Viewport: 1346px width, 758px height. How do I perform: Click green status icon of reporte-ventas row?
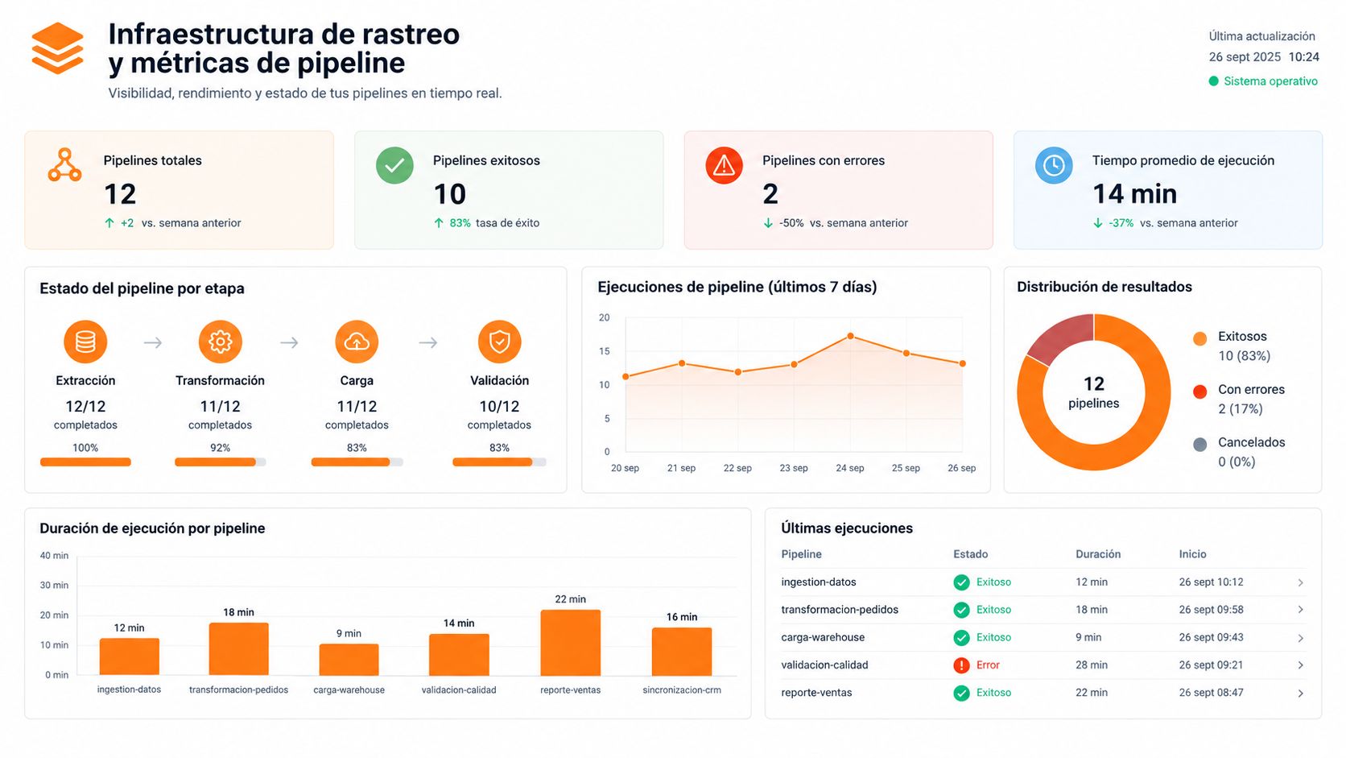961,693
